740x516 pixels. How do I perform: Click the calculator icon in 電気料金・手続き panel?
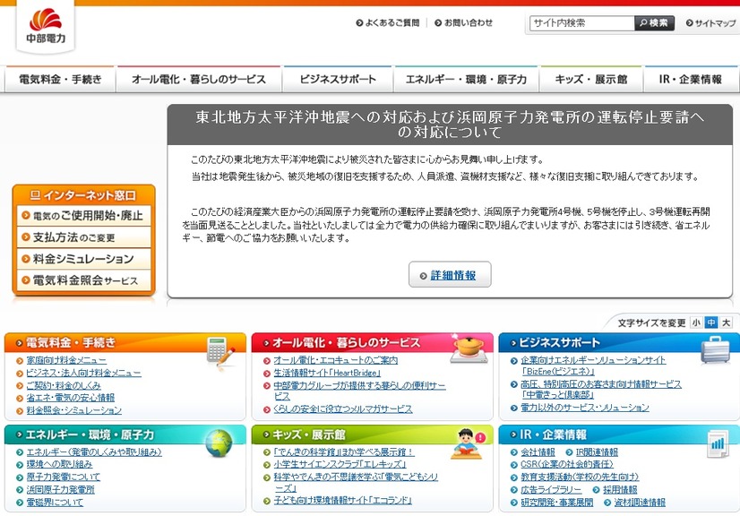tap(219, 350)
